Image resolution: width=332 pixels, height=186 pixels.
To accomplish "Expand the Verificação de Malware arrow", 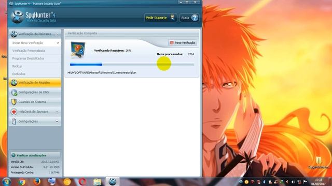I will point(57,34).
